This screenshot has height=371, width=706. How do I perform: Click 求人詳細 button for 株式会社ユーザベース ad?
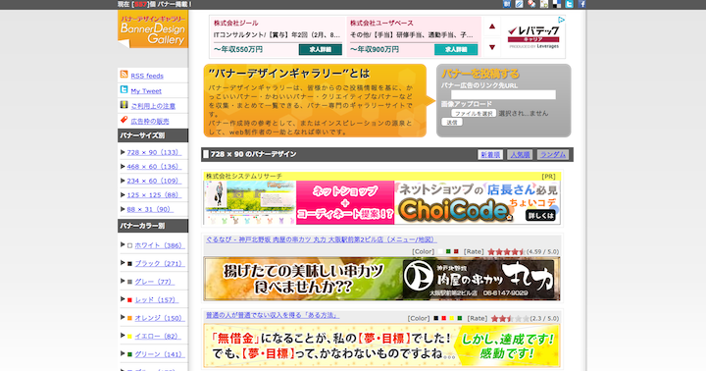(x=456, y=50)
